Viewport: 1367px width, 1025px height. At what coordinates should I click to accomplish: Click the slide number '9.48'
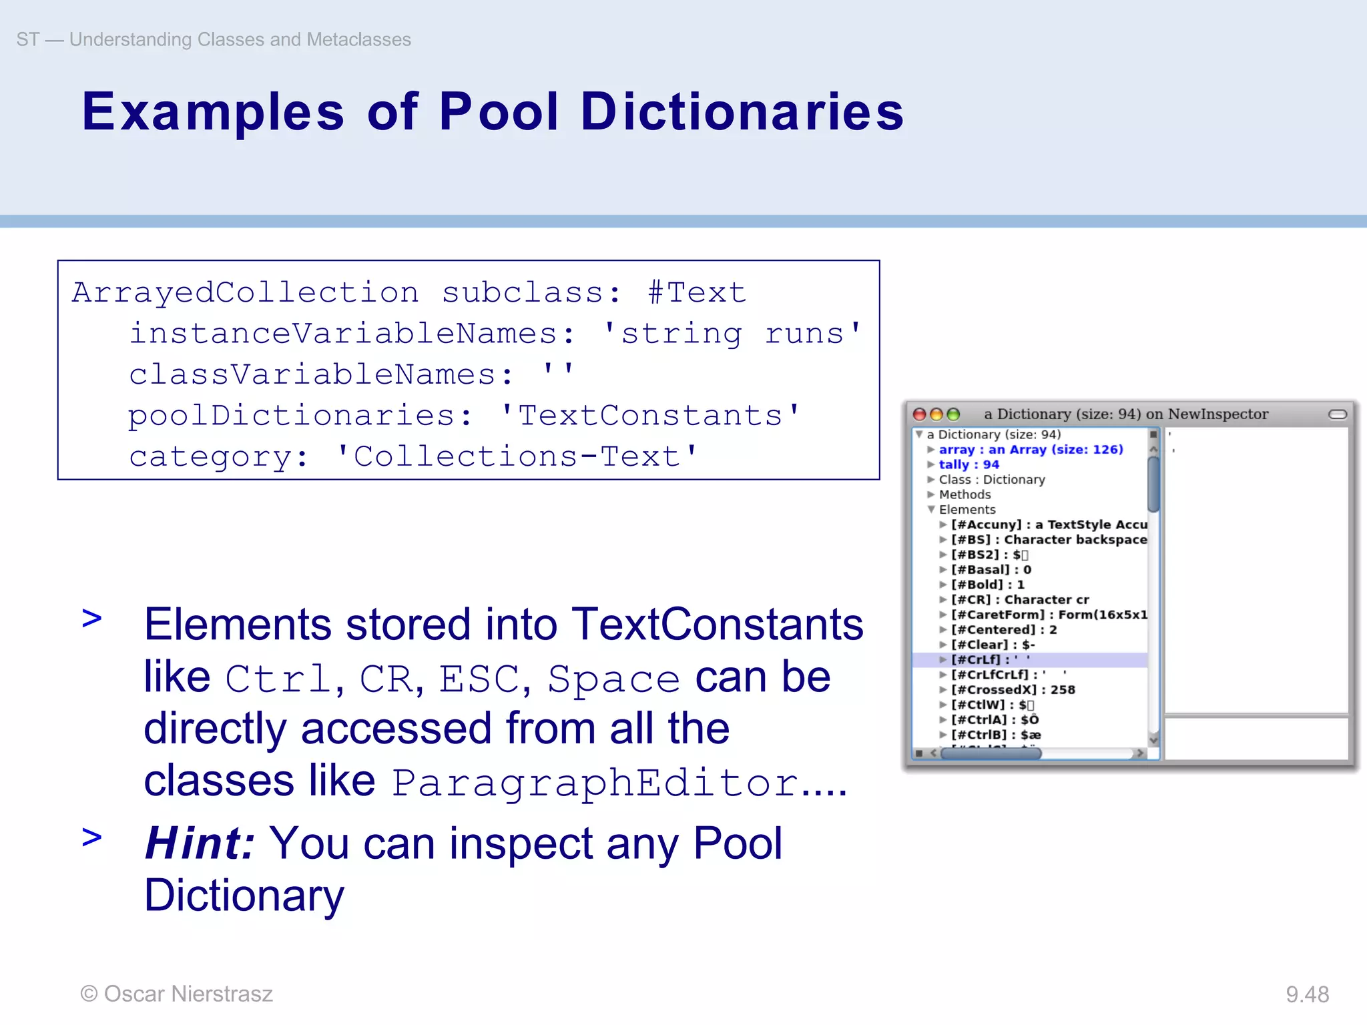[1308, 994]
